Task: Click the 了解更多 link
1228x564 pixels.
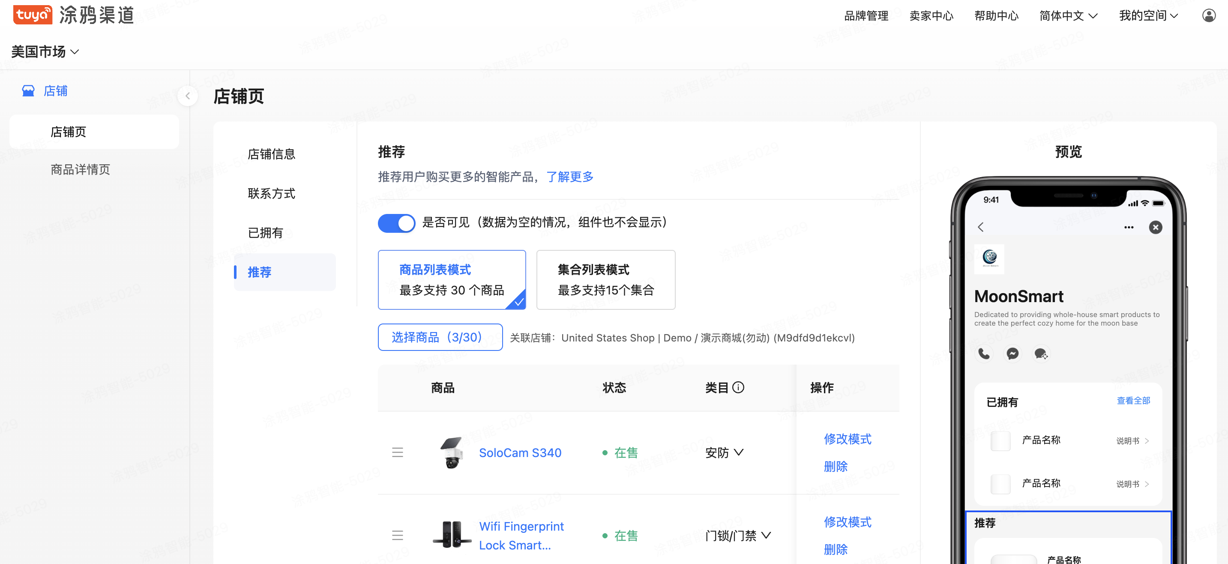Action: 571,177
